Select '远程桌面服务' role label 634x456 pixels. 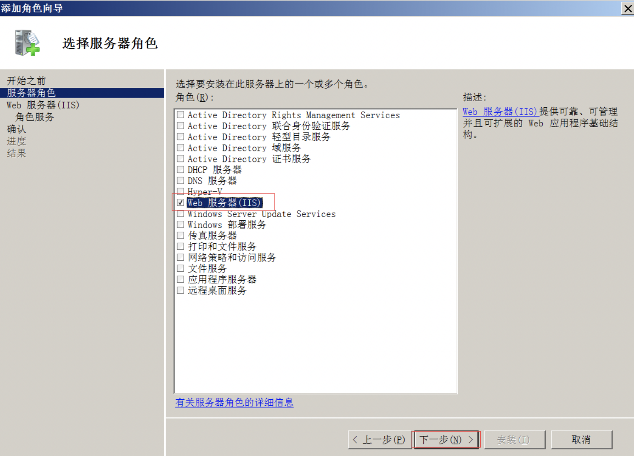[x=217, y=290]
